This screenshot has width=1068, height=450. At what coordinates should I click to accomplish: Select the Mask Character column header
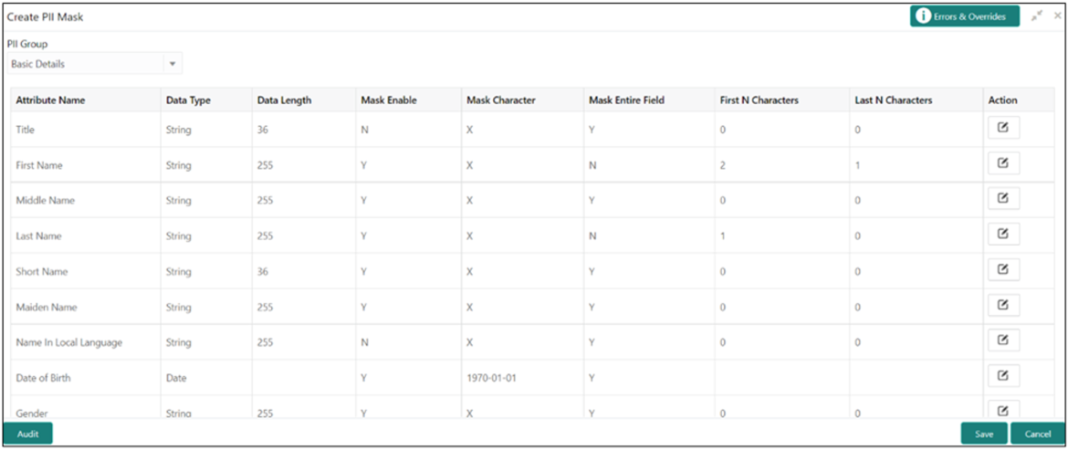[x=500, y=100]
